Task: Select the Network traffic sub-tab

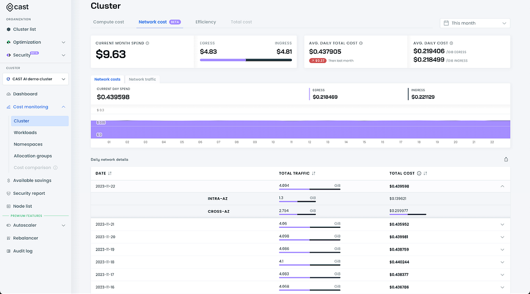Action: click(142, 79)
